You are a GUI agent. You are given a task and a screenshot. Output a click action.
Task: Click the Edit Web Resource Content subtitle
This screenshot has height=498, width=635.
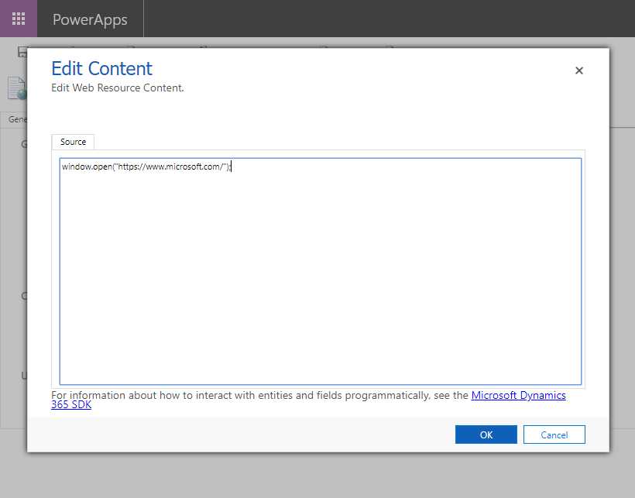click(117, 88)
